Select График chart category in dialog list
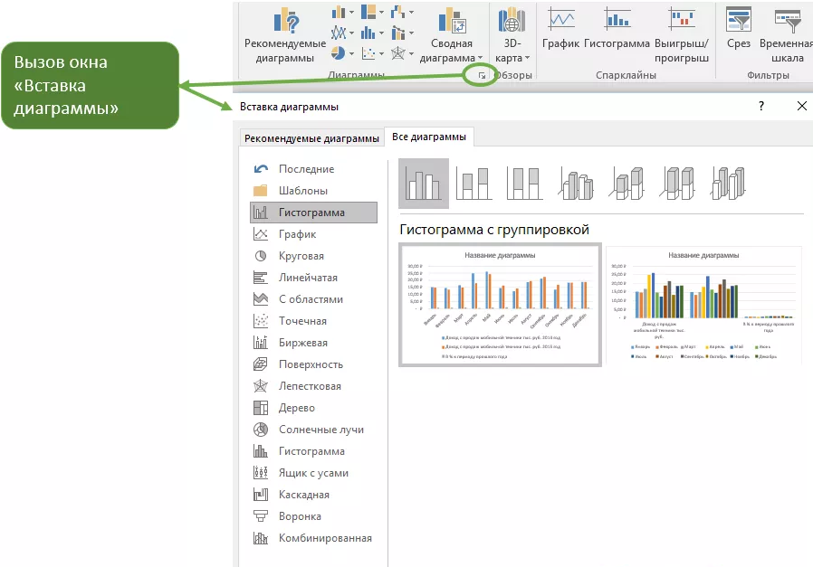The height and width of the screenshot is (567, 813). pos(313,234)
